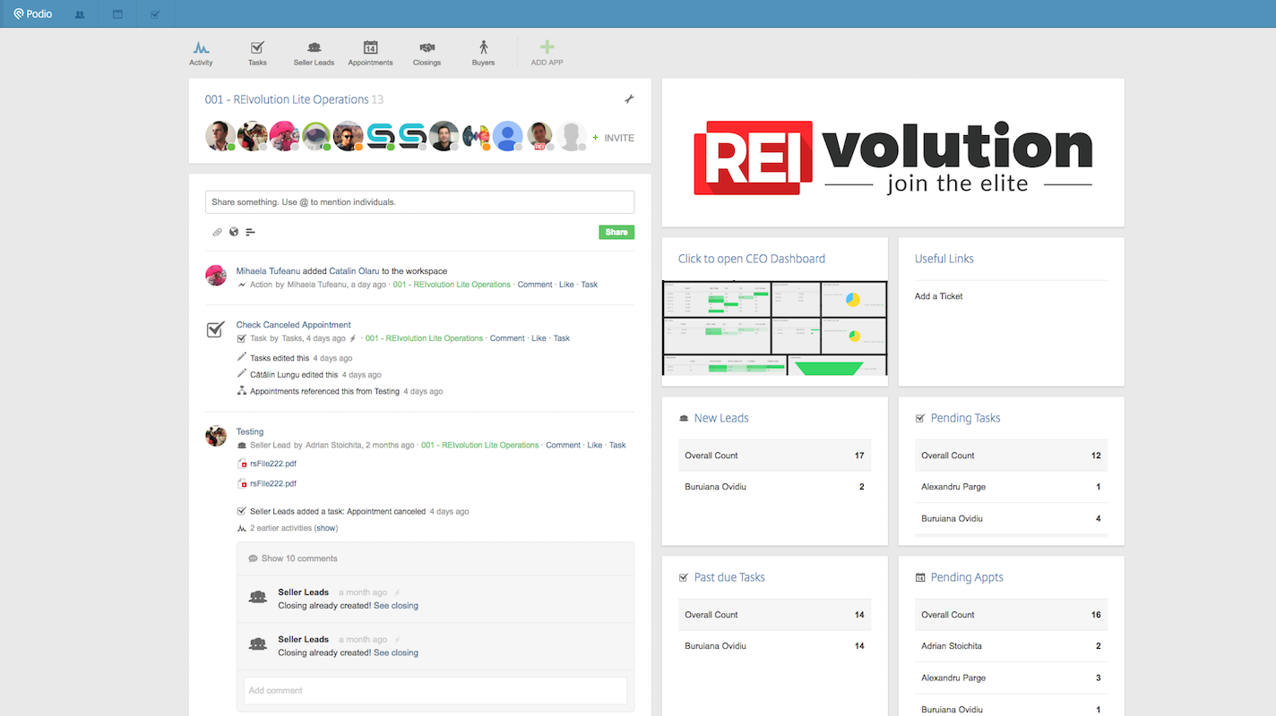Click Task link on the Testing post

click(x=617, y=445)
